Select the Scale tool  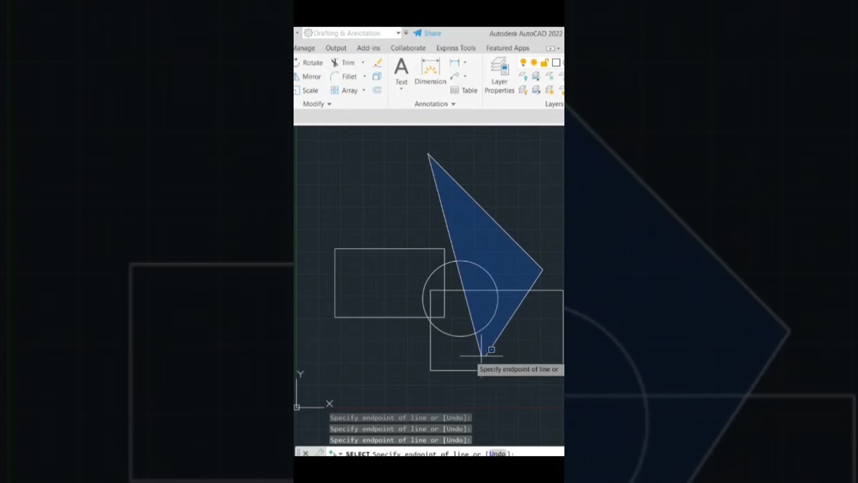click(306, 91)
